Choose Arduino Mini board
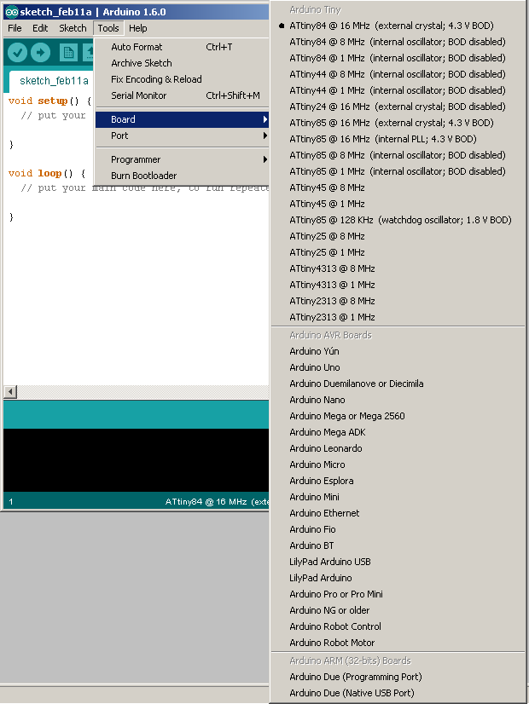Image resolution: width=529 pixels, height=704 pixels. (398, 497)
